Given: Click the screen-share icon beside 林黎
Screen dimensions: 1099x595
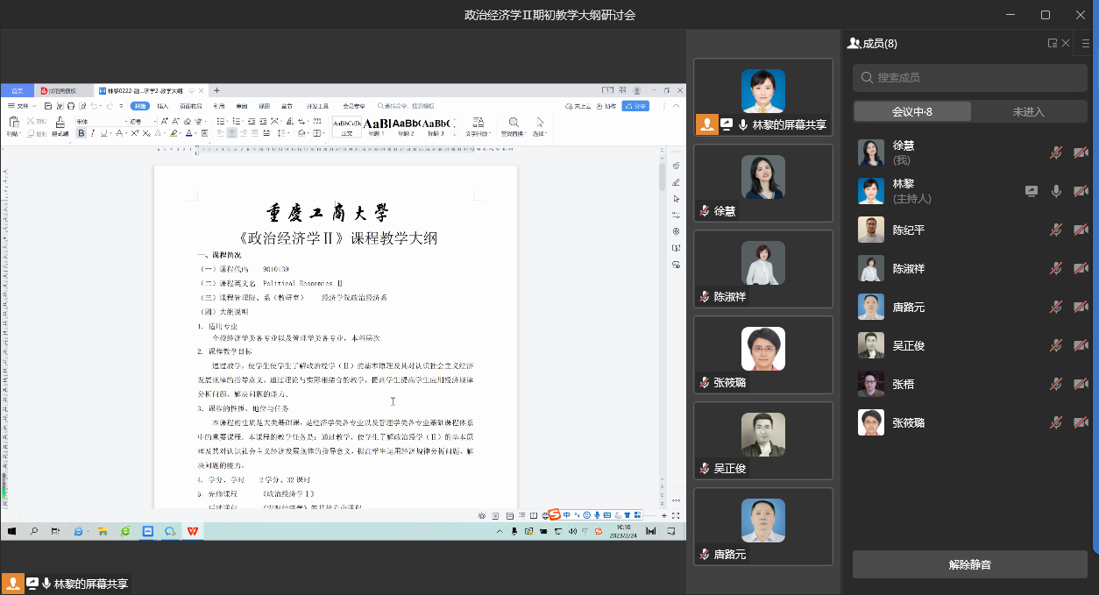Looking at the screenshot, I should coord(1032,191).
